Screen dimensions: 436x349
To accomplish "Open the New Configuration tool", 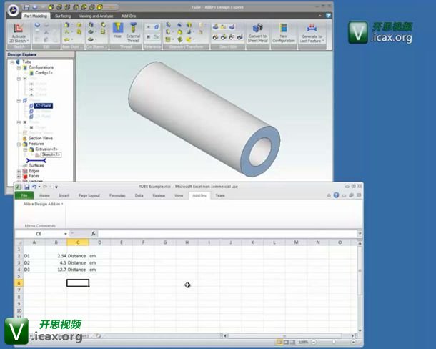I will coord(284,32).
